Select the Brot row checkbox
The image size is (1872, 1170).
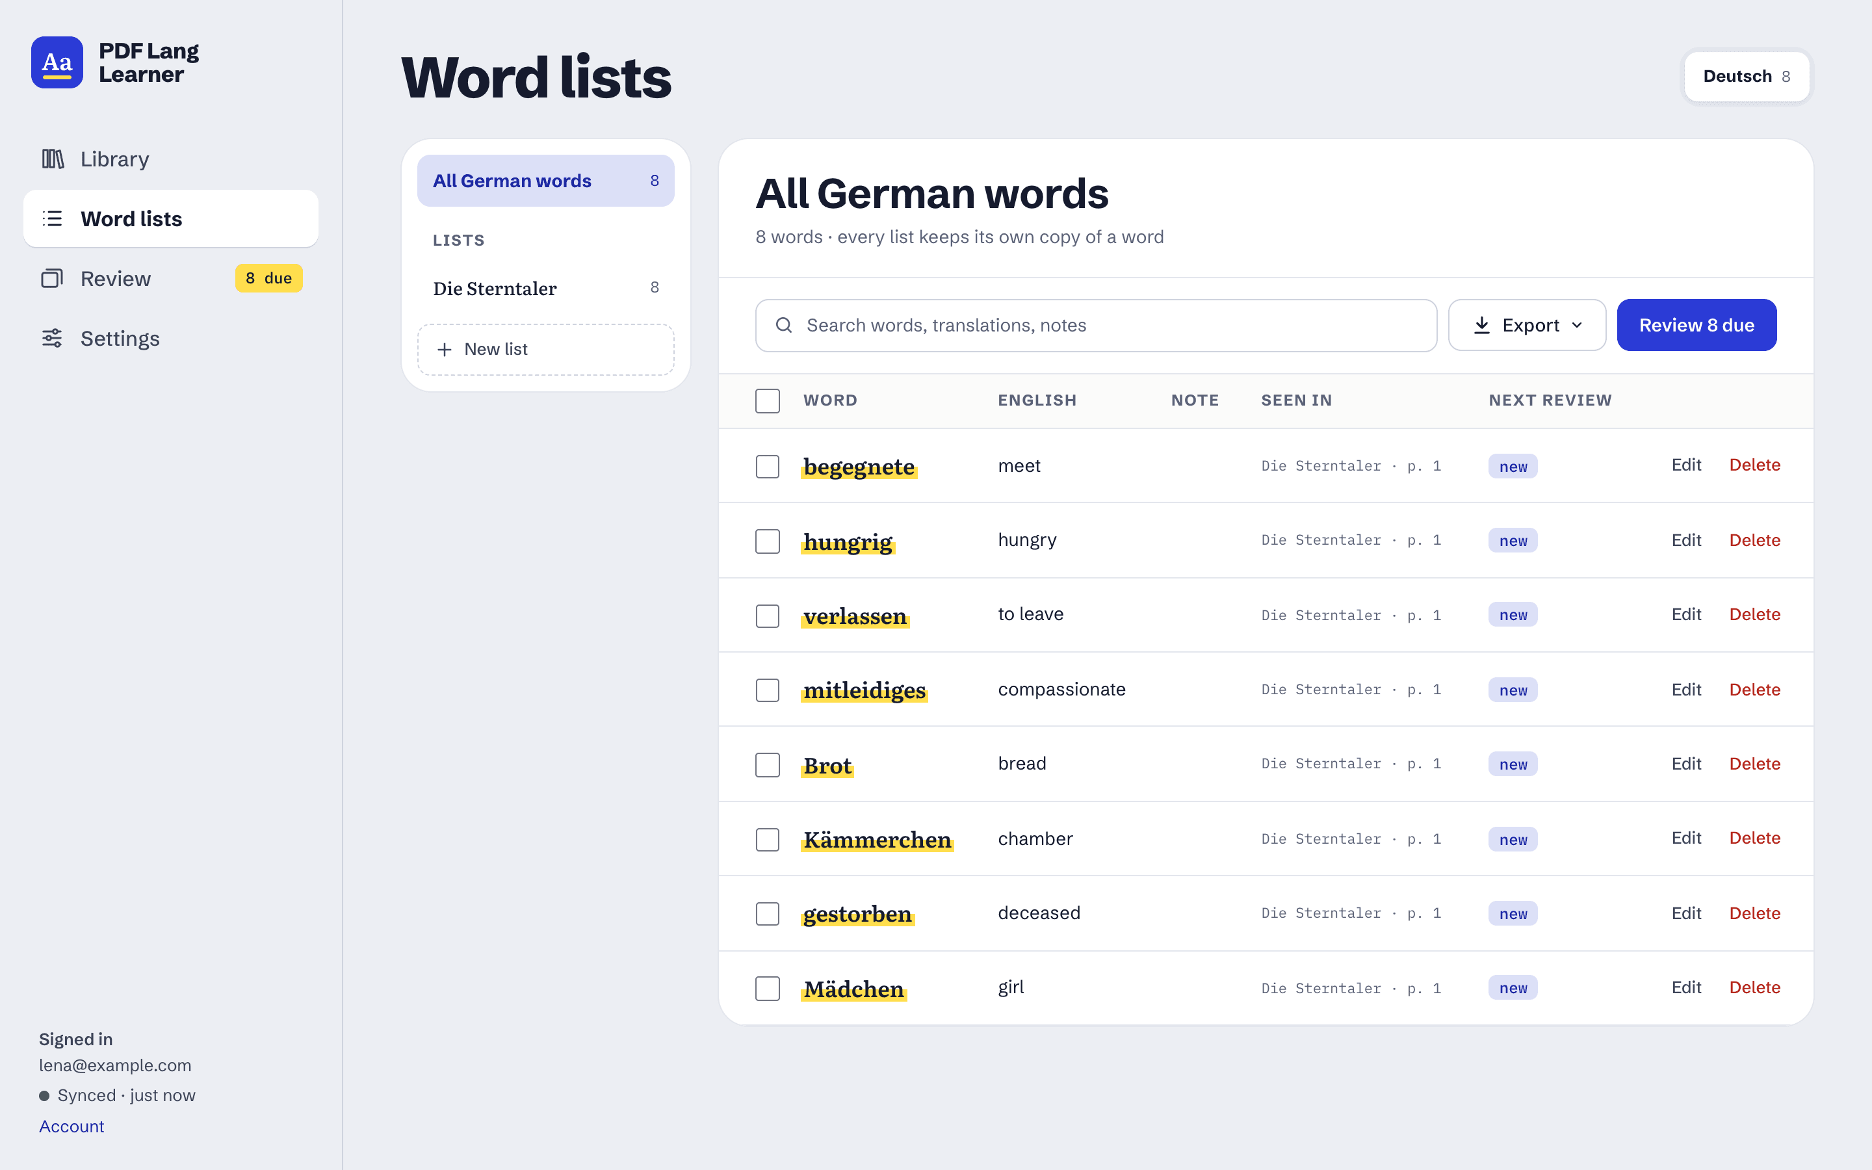(768, 764)
